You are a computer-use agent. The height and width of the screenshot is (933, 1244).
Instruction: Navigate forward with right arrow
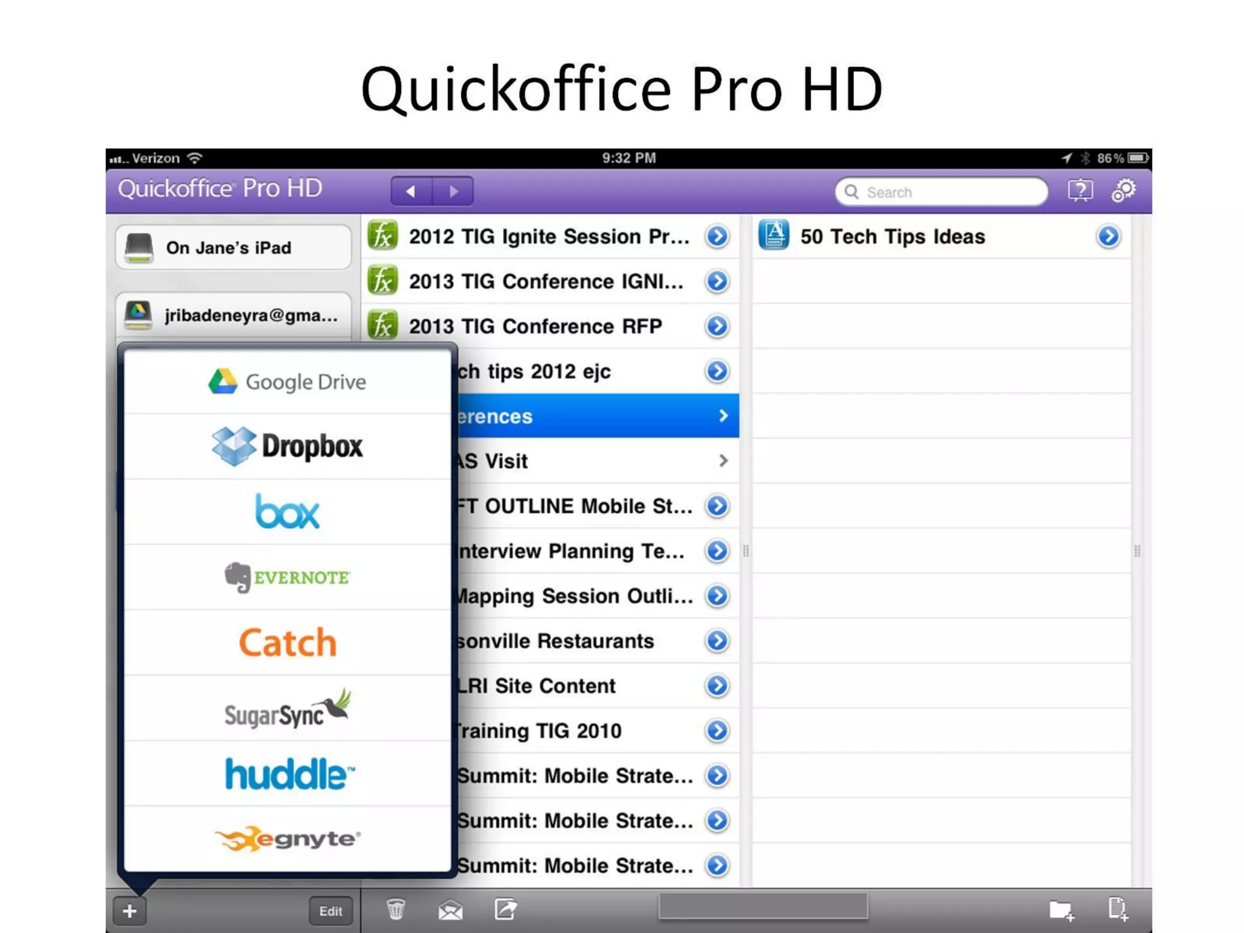453,191
